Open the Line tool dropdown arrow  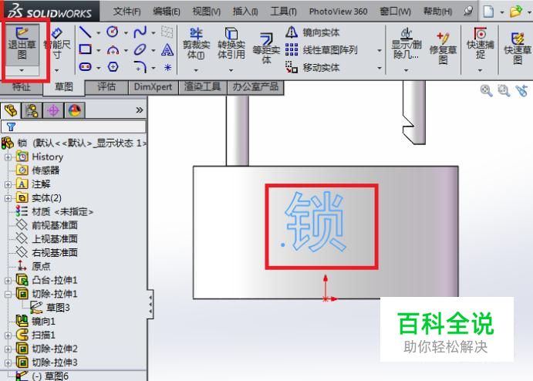pos(98,33)
